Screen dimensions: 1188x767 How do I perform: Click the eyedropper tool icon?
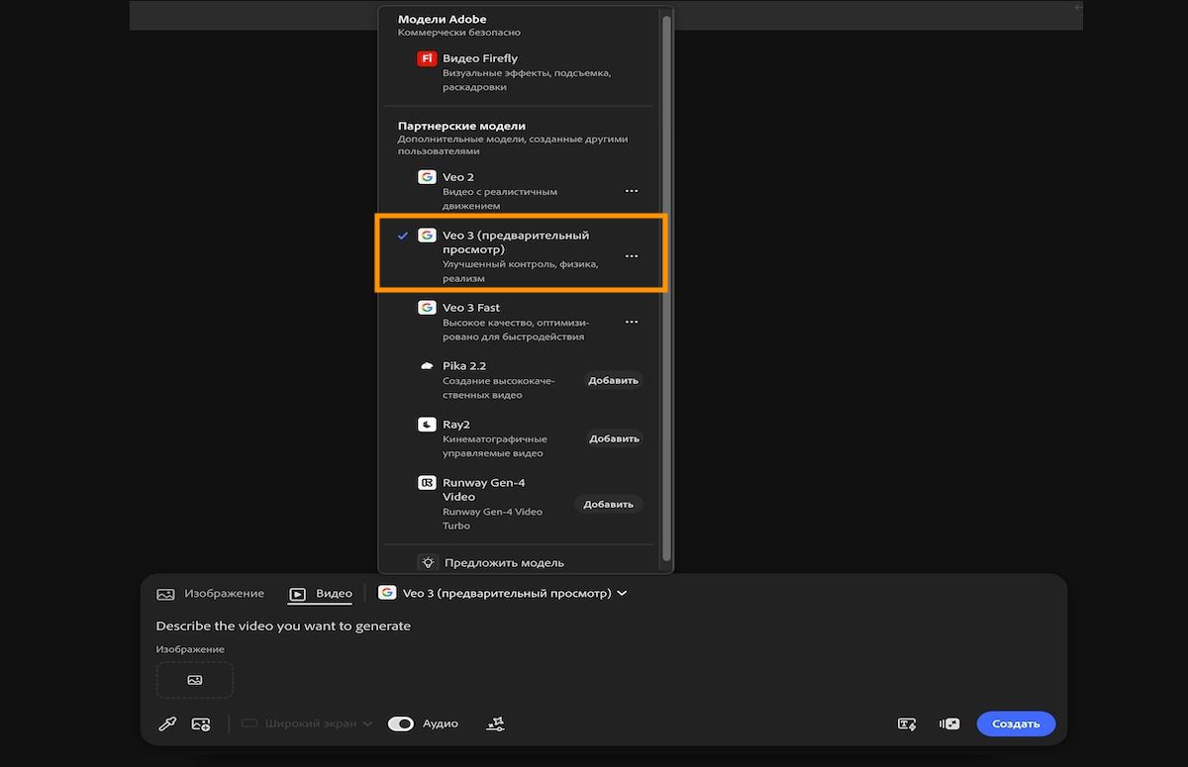pyautogui.click(x=167, y=724)
